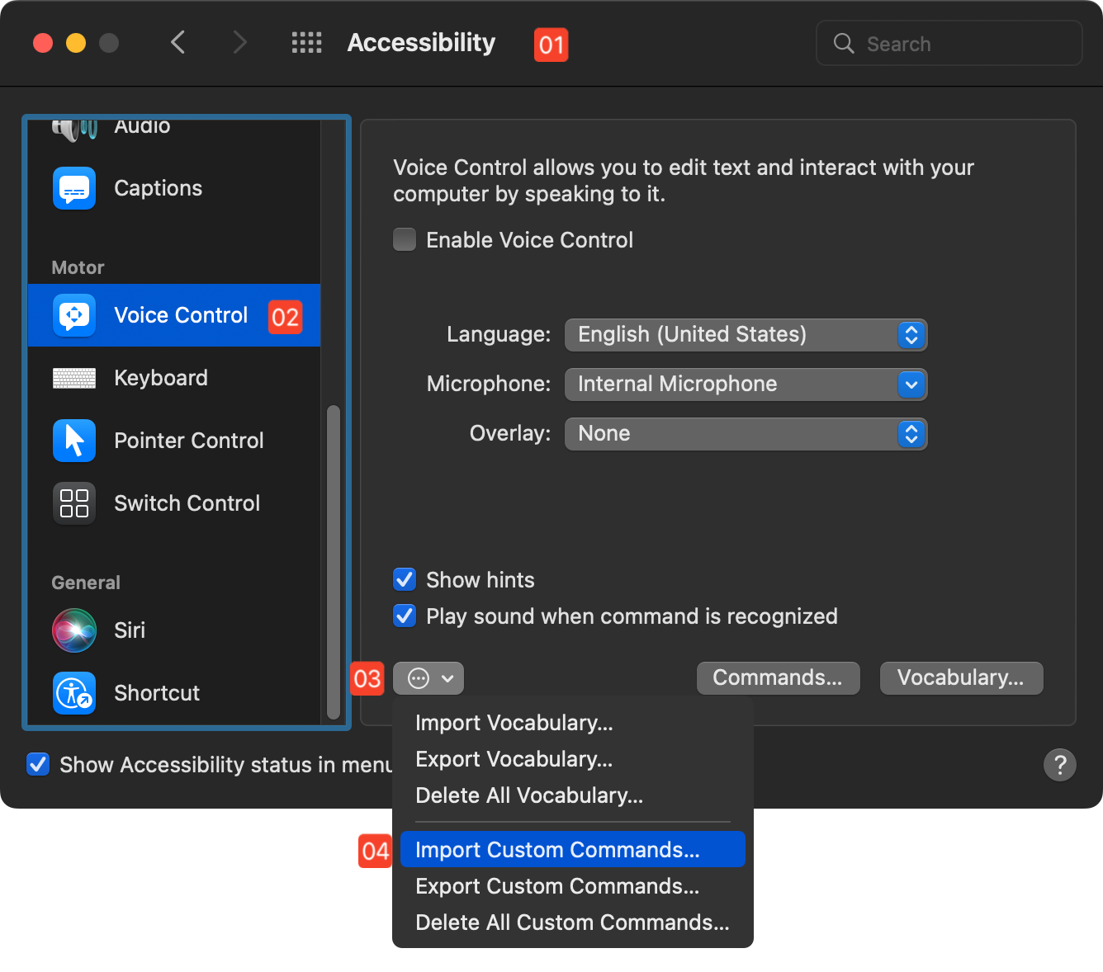This screenshot has height=972, width=1103.
Task: Select Export Vocabulary in the menu
Action: (x=514, y=759)
